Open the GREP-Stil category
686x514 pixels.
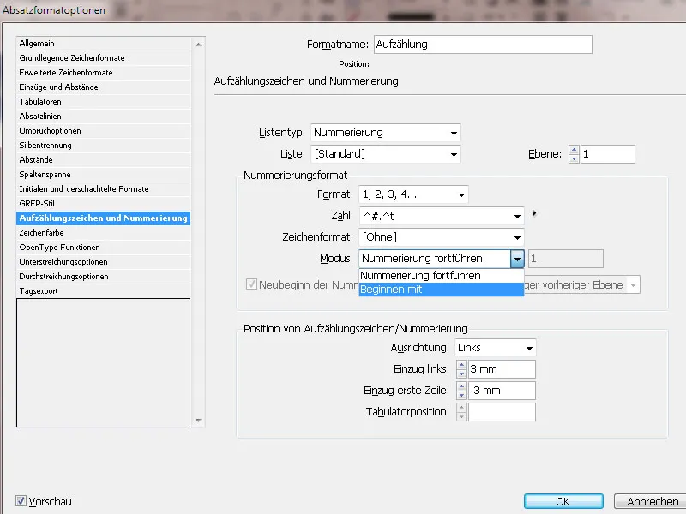tap(103, 203)
